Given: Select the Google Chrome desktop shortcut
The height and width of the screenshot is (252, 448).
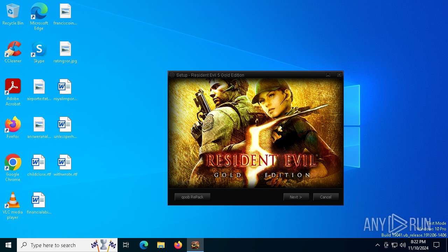Looking at the screenshot, I should coord(13,168).
